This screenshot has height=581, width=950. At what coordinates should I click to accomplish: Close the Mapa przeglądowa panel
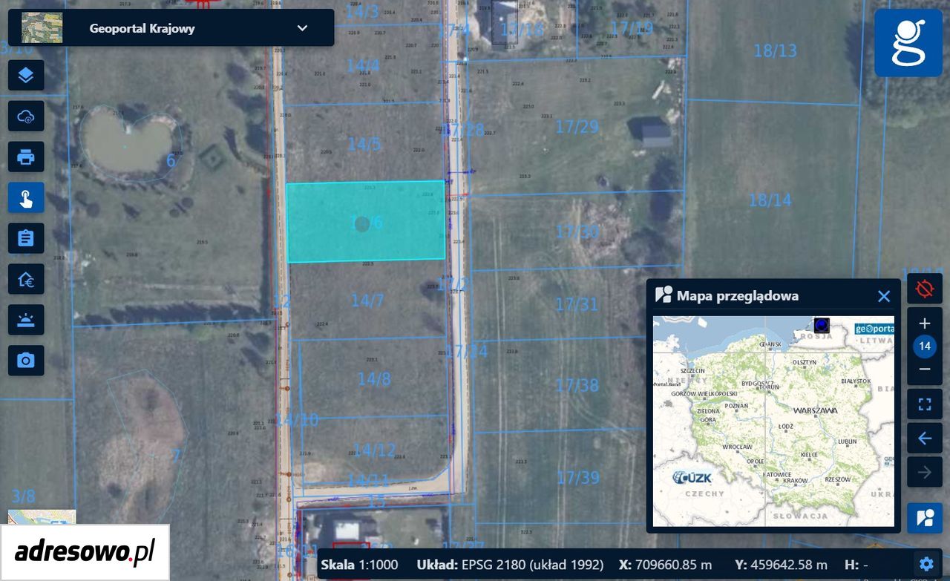click(x=884, y=296)
